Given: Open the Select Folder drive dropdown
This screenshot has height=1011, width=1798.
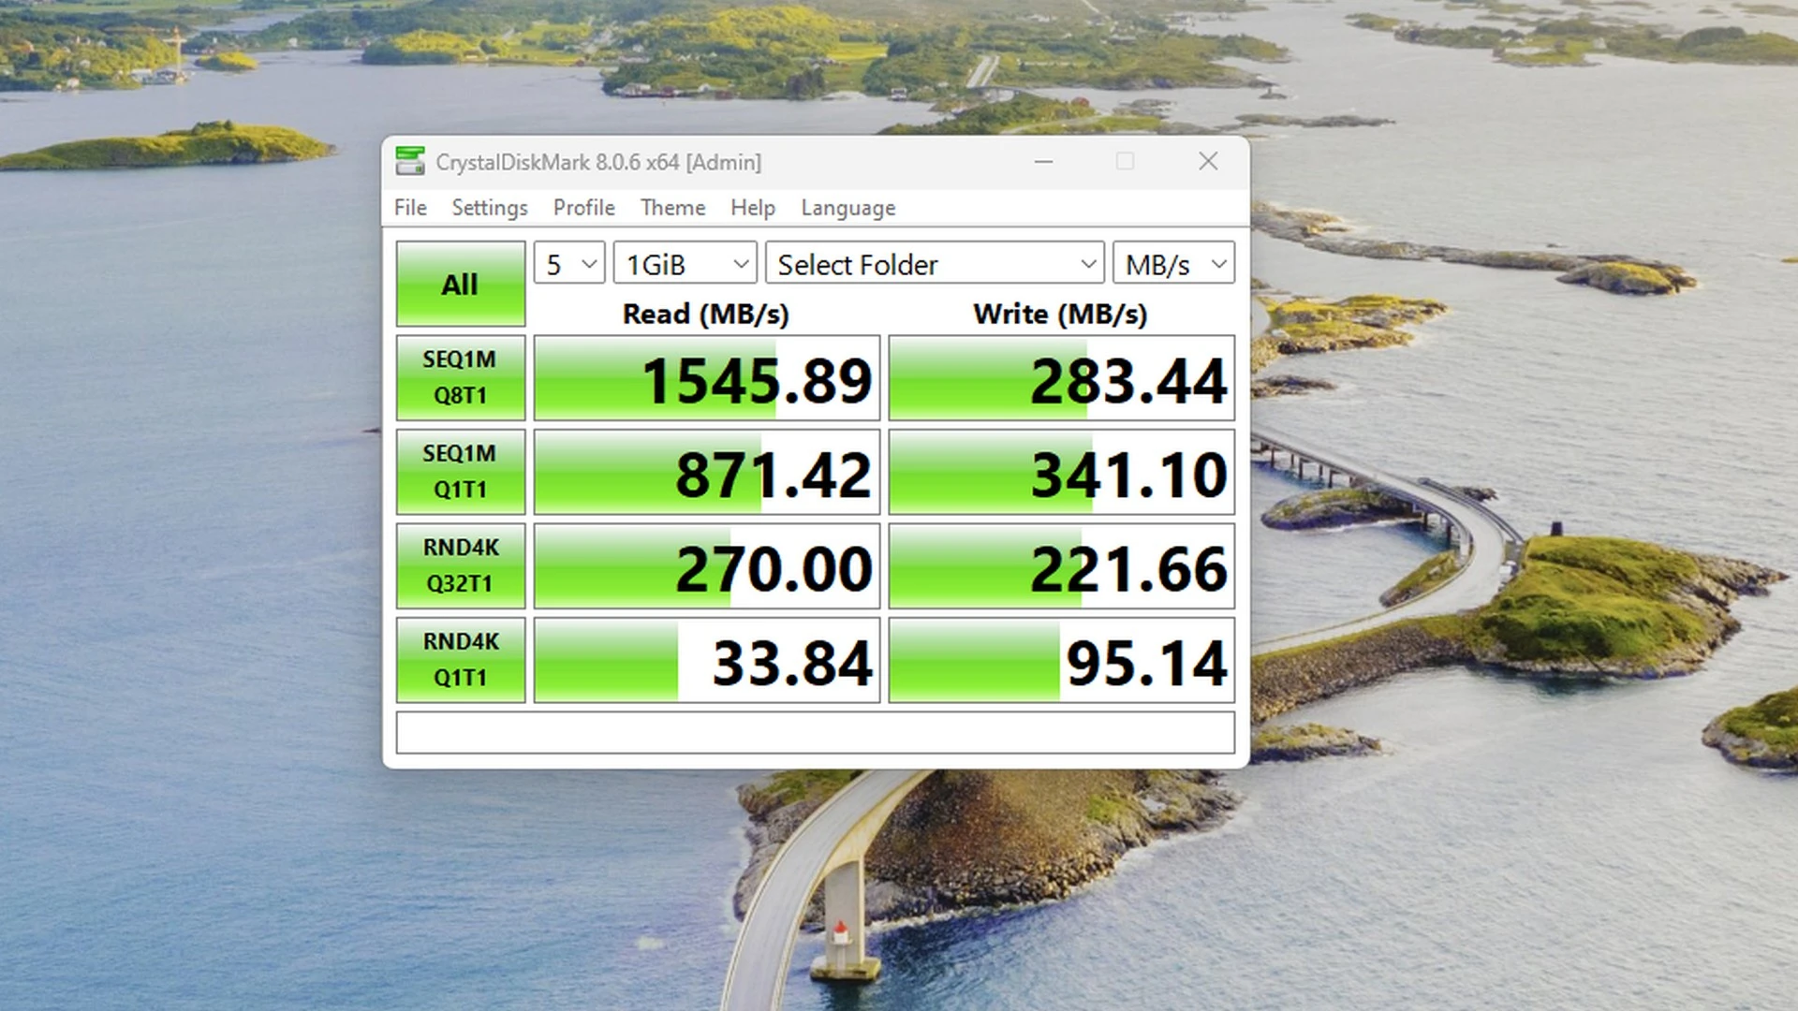Looking at the screenshot, I should pyautogui.click(x=935, y=264).
